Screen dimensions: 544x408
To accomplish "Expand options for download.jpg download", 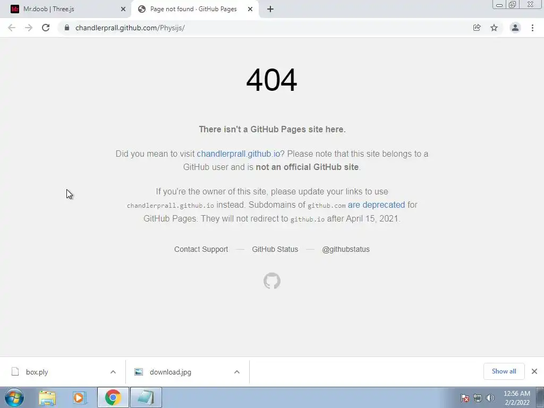I will coord(237,372).
